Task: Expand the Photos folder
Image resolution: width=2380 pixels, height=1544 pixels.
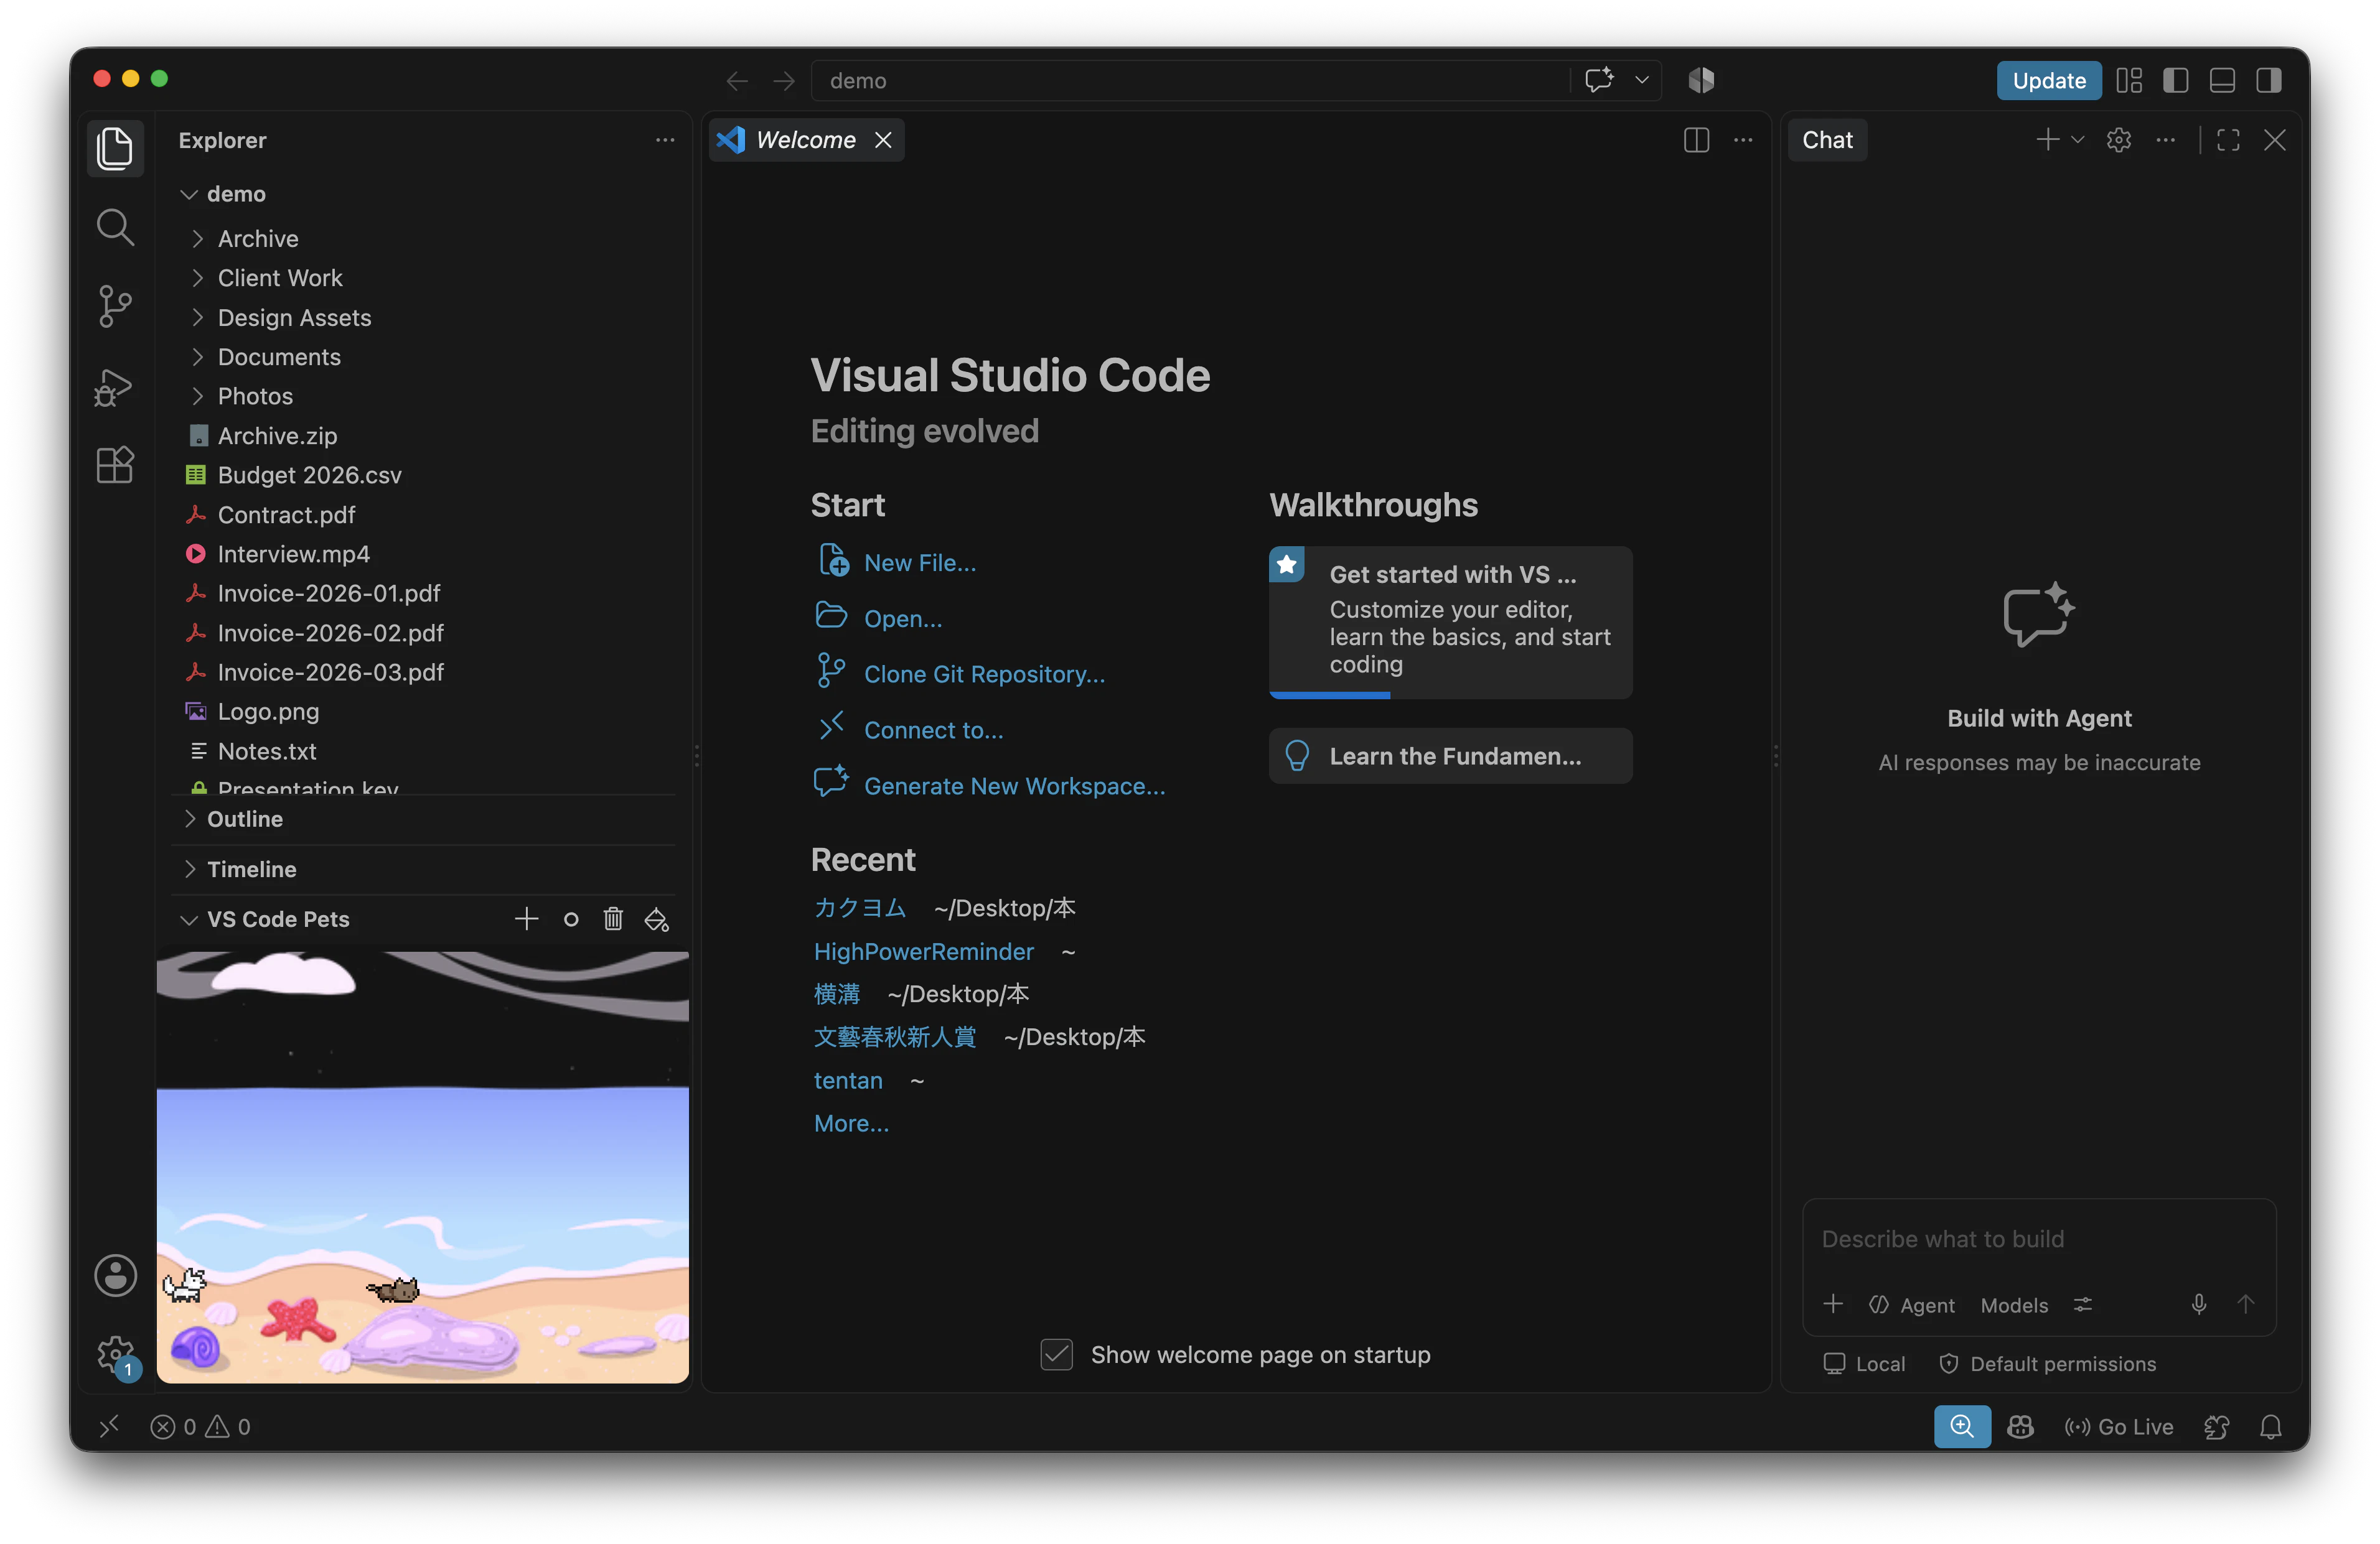Action: (198, 397)
